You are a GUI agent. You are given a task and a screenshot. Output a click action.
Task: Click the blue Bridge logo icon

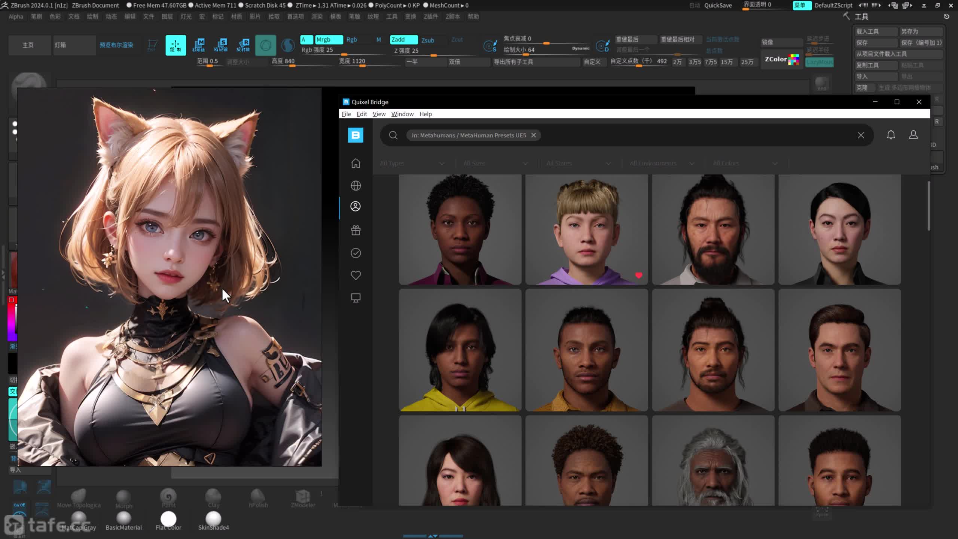(x=356, y=135)
